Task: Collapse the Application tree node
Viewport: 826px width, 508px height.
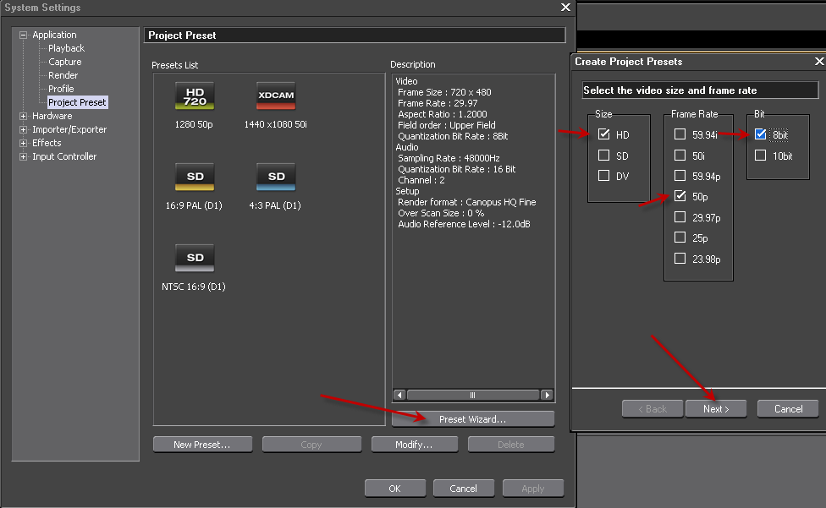Action: point(24,35)
